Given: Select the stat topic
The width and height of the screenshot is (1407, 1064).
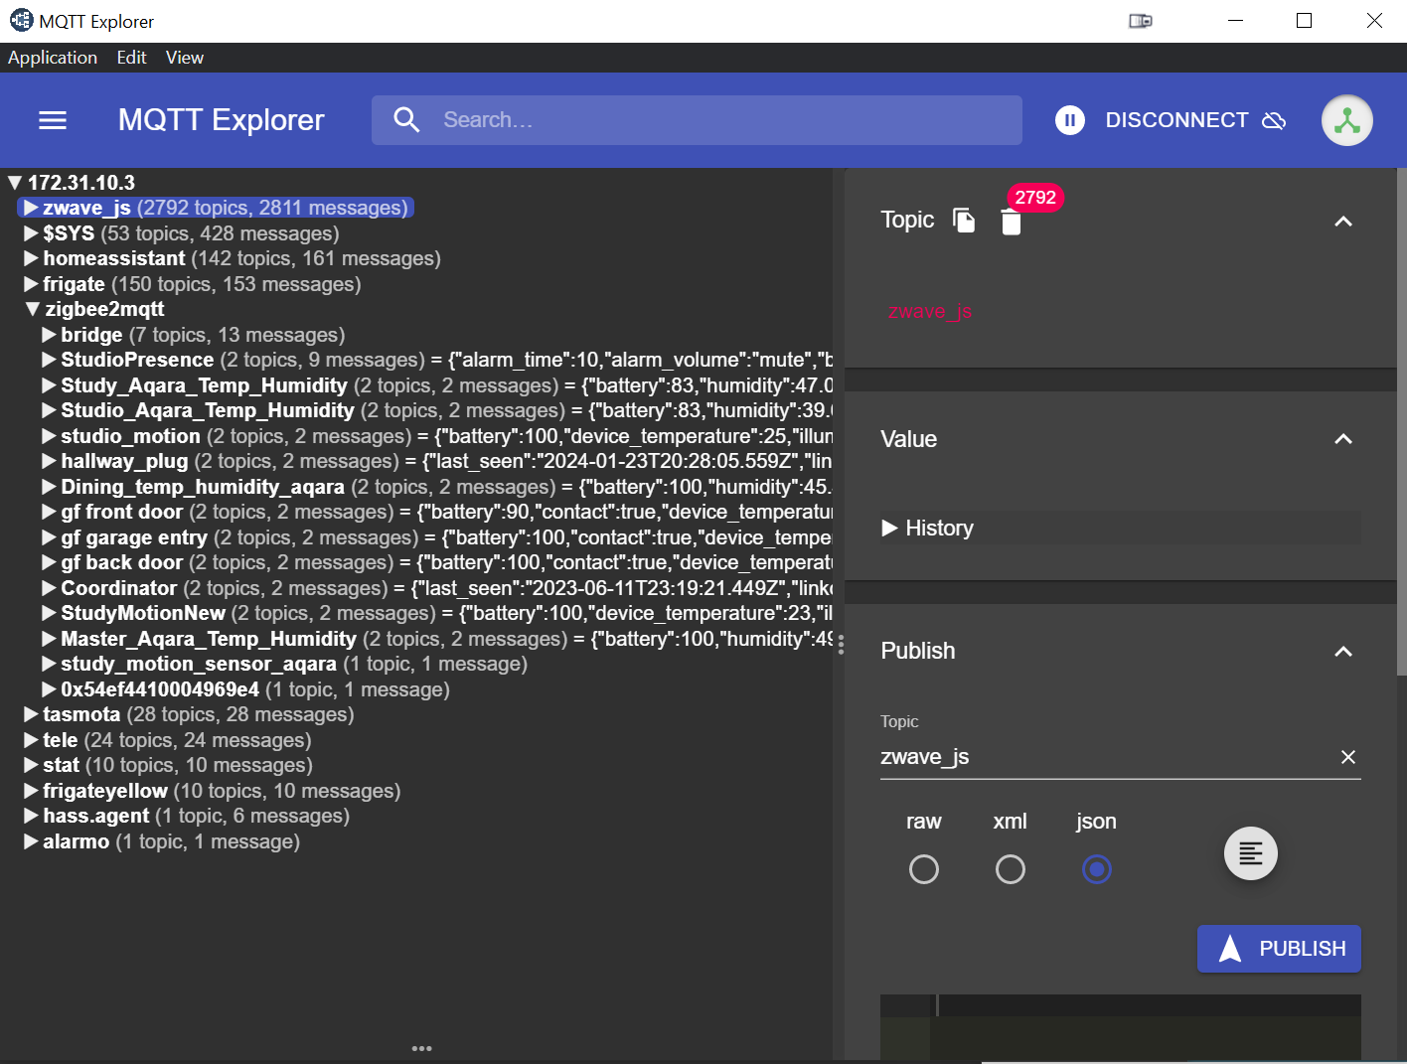Looking at the screenshot, I should pos(61,765).
